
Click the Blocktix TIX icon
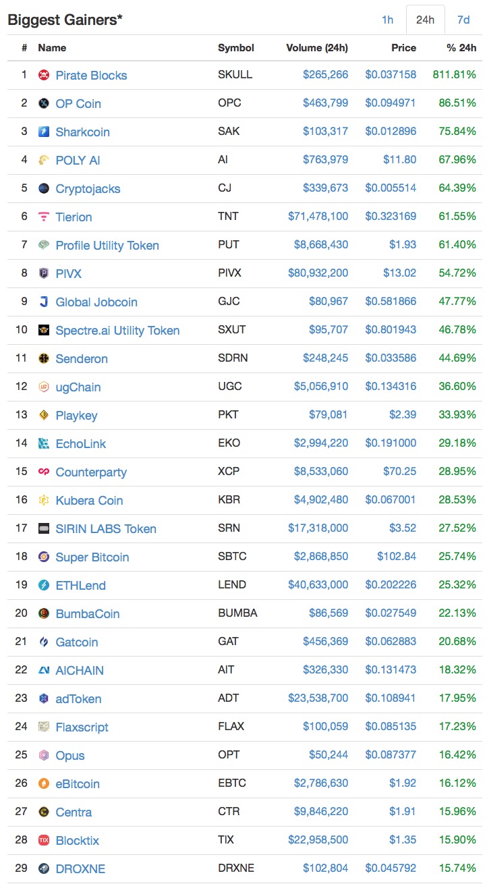tap(44, 840)
